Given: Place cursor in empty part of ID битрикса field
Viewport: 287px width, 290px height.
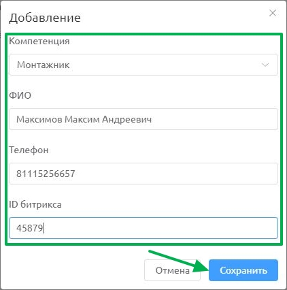Looking at the screenshot, I should coord(160,228).
